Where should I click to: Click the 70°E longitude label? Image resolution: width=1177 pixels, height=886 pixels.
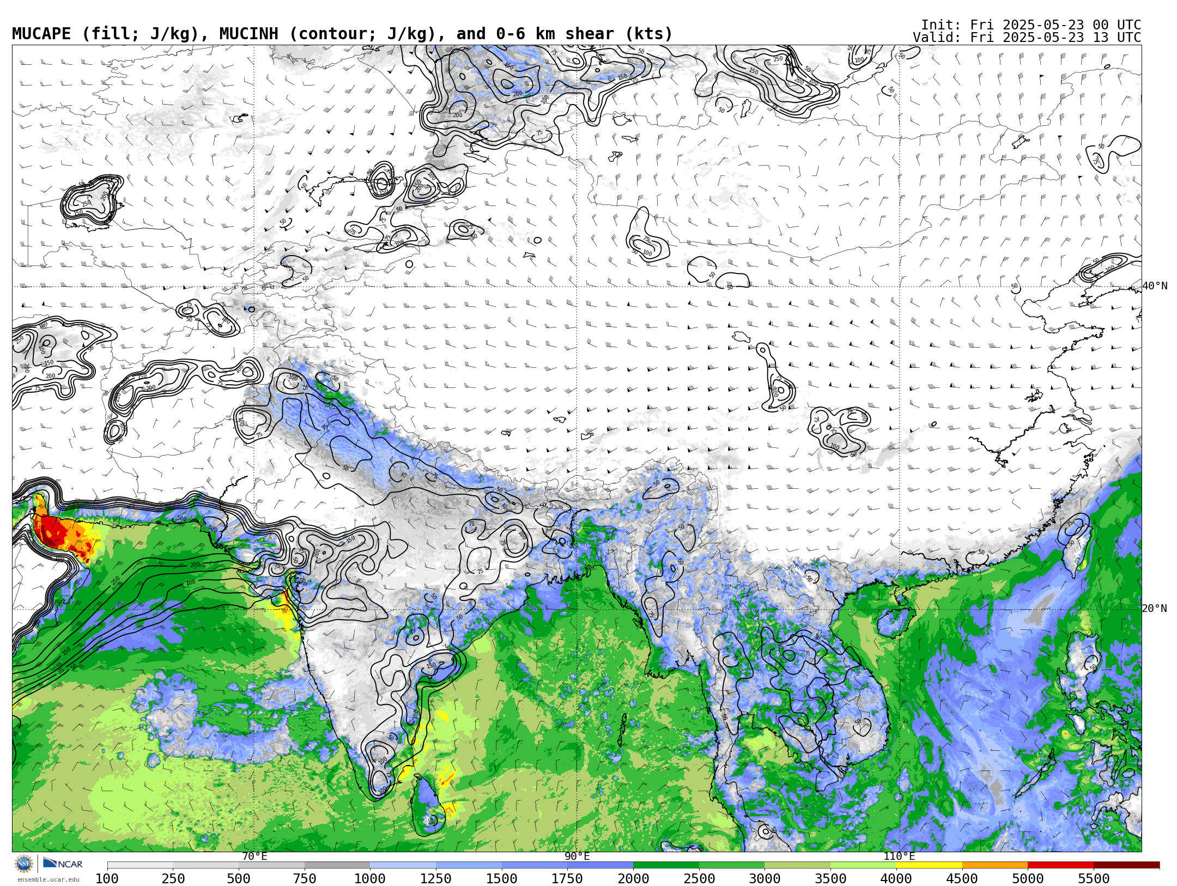pos(254,857)
